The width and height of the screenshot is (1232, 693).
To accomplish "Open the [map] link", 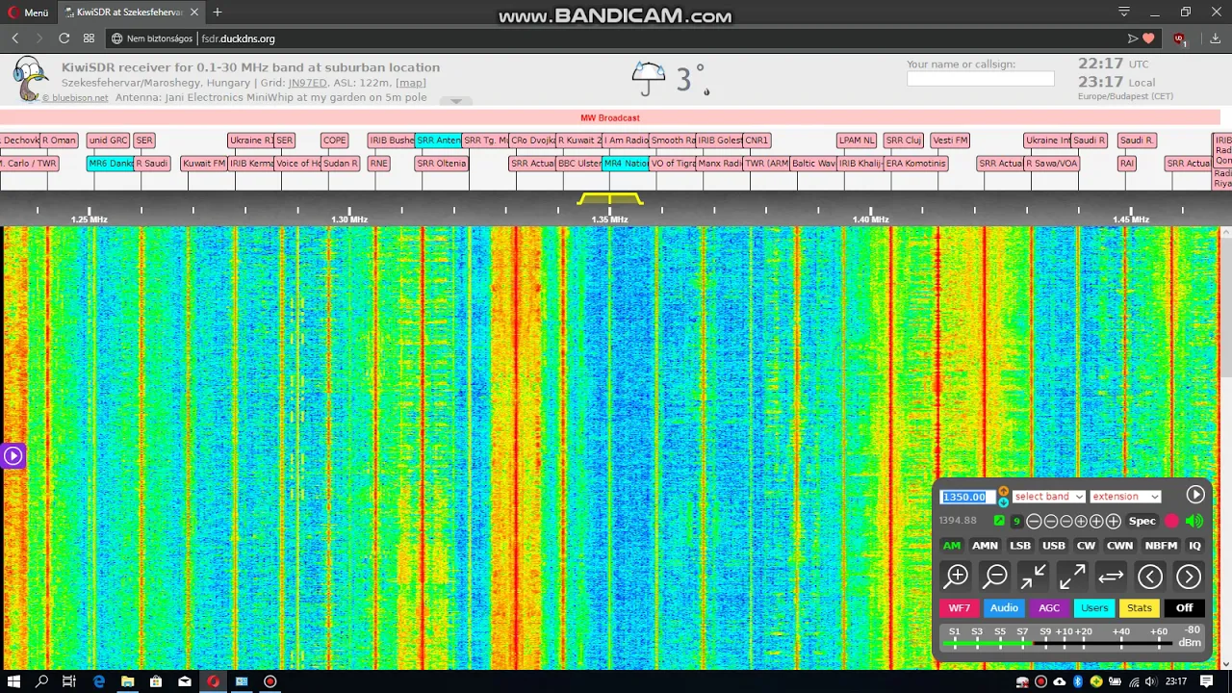I will pyautogui.click(x=411, y=83).
